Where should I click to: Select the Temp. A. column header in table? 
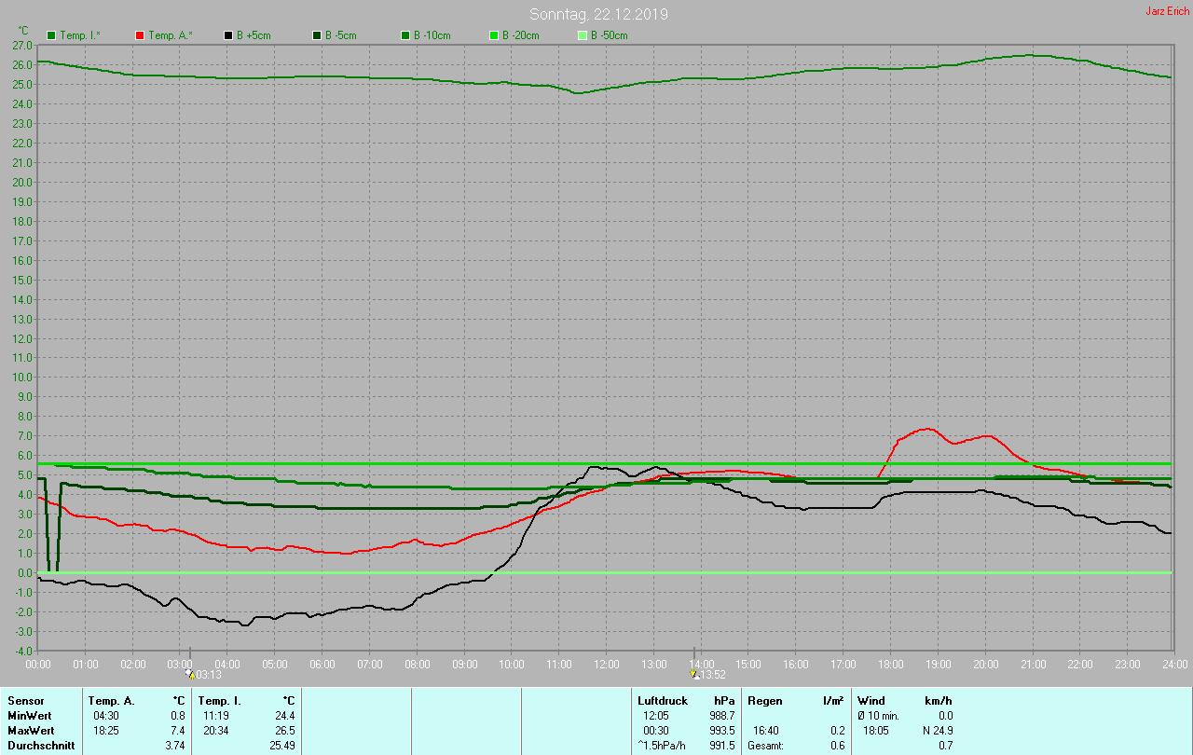[x=111, y=701]
